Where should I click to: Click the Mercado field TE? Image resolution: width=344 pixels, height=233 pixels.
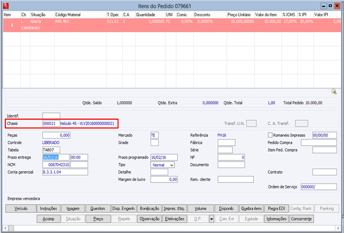point(155,135)
